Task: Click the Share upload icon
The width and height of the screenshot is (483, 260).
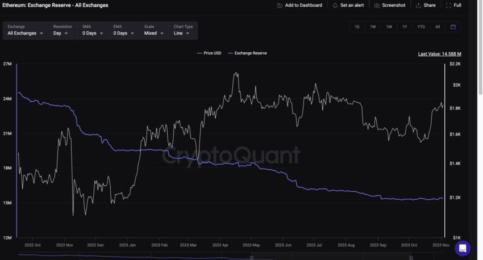Action: click(x=418, y=6)
